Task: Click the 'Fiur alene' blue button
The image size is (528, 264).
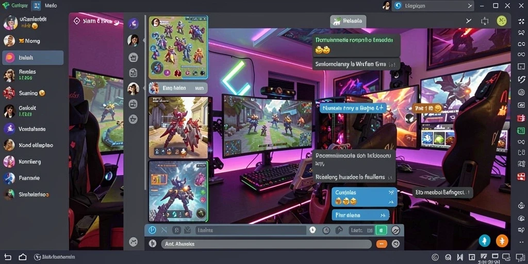Action: [360, 215]
